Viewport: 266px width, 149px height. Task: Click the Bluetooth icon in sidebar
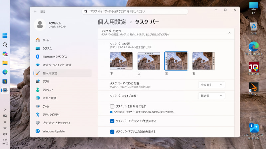point(38,57)
